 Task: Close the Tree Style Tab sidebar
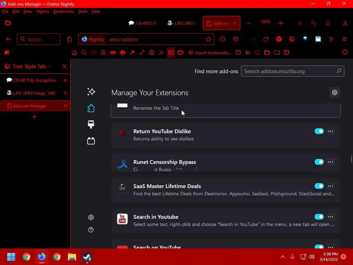[x=64, y=66]
